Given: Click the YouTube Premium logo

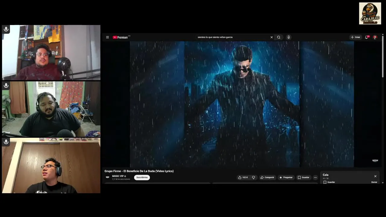Looking at the screenshot, I should pos(121,37).
